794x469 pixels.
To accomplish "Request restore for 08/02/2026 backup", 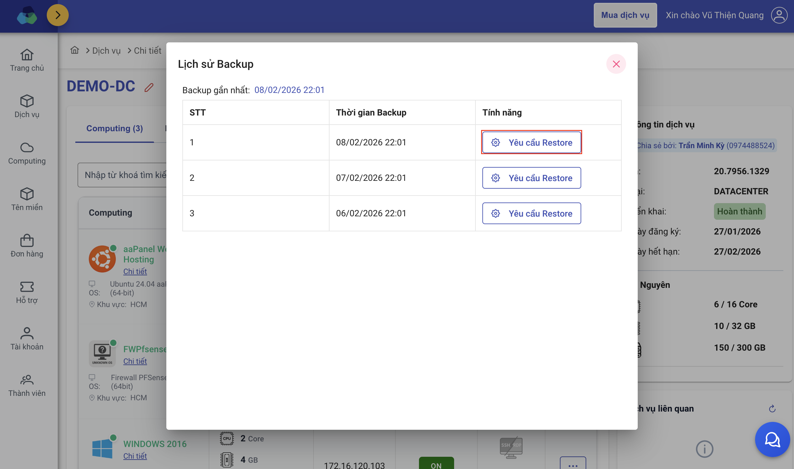I will click(531, 143).
